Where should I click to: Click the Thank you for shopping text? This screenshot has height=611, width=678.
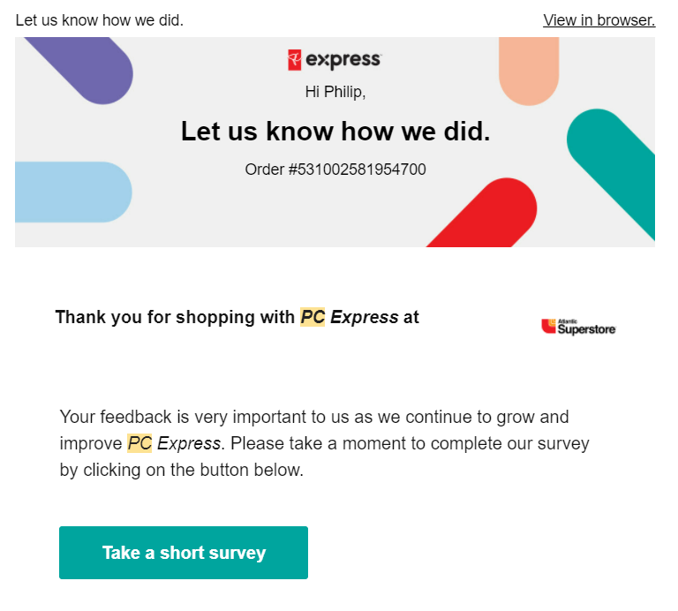[x=175, y=317]
